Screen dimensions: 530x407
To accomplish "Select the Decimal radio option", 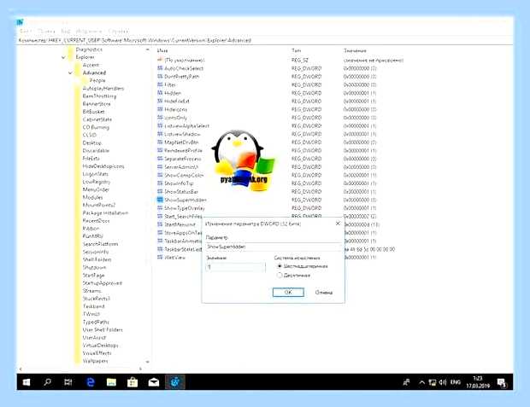I will click(x=280, y=276).
